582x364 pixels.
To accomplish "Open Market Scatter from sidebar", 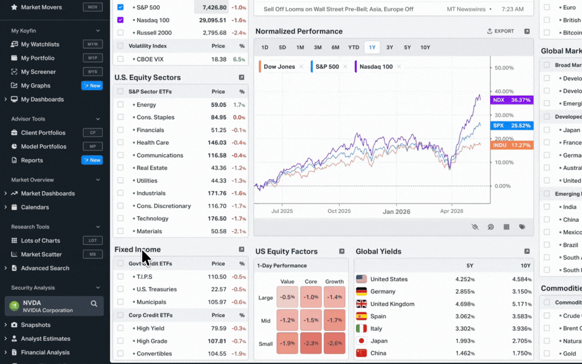I will (x=41, y=254).
